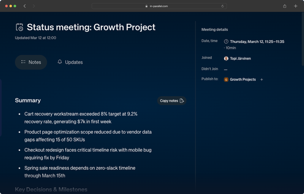The height and width of the screenshot is (194, 304).
Task: Focus the in-parallel.com address bar
Action: 159,6
